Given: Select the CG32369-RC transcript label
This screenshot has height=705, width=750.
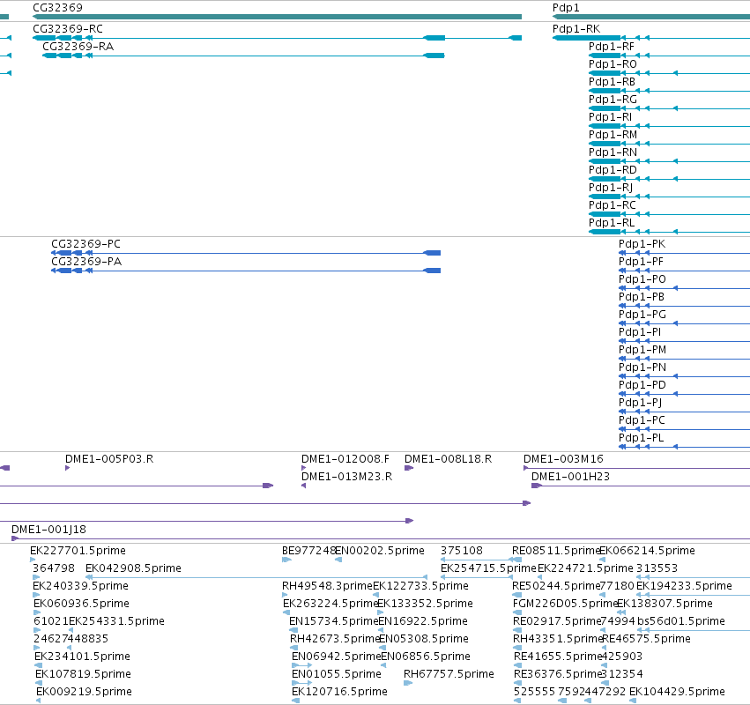Looking at the screenshot, I should click(x=68, y=29).
